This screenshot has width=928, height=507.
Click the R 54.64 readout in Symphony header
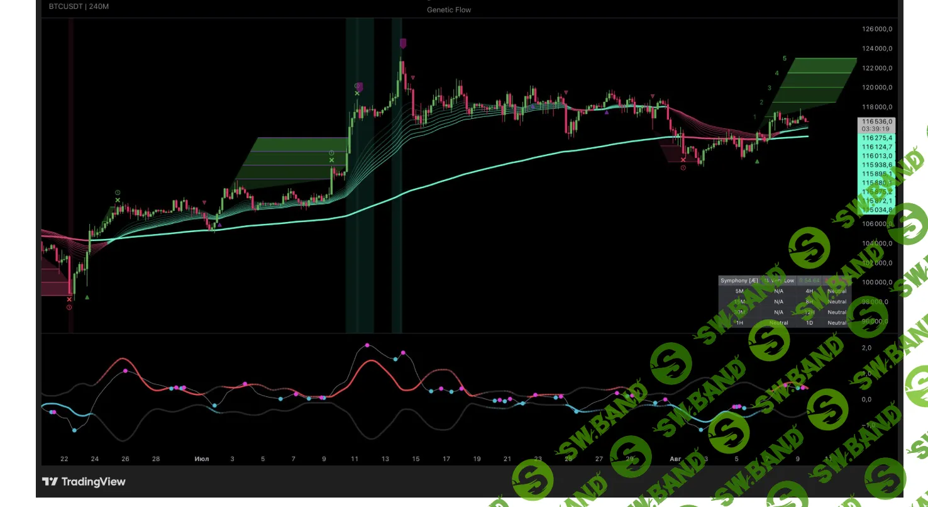tap(809, 281)
